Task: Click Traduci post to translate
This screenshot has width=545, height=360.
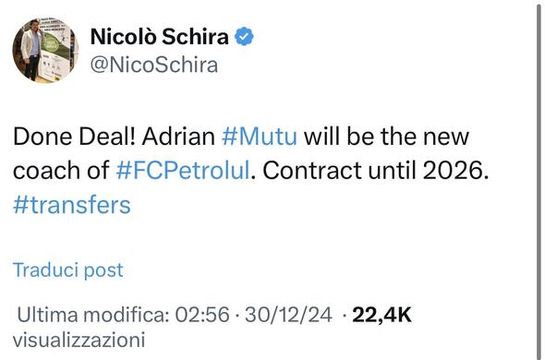Action: 68,270
